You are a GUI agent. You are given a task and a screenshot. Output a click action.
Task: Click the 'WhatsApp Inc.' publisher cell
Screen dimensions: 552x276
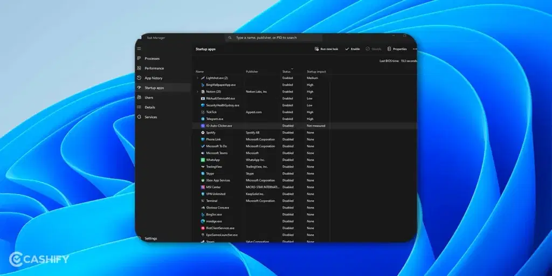(255, 160)
